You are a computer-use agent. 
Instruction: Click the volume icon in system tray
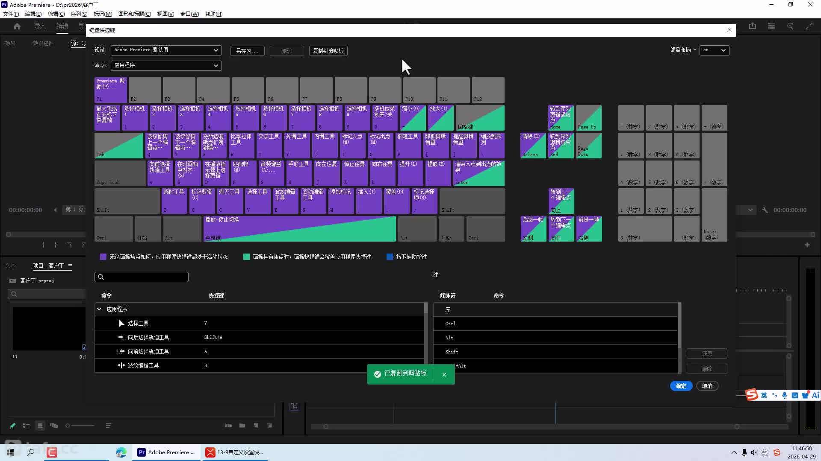[754, 452]
